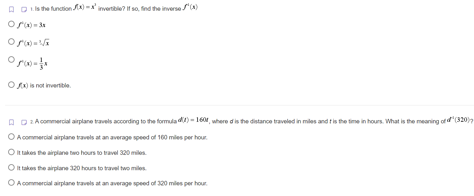Image resolution: width=474 pixels, height=196 pixels.
Task: Select answer about 320 hours to travel two miles
Action: (x=11, y=167)
